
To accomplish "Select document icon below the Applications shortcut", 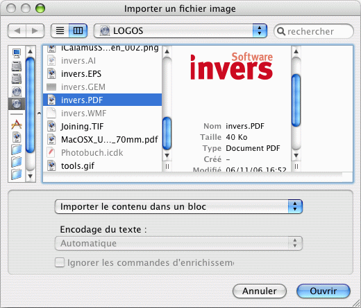I will click(17, 137).
